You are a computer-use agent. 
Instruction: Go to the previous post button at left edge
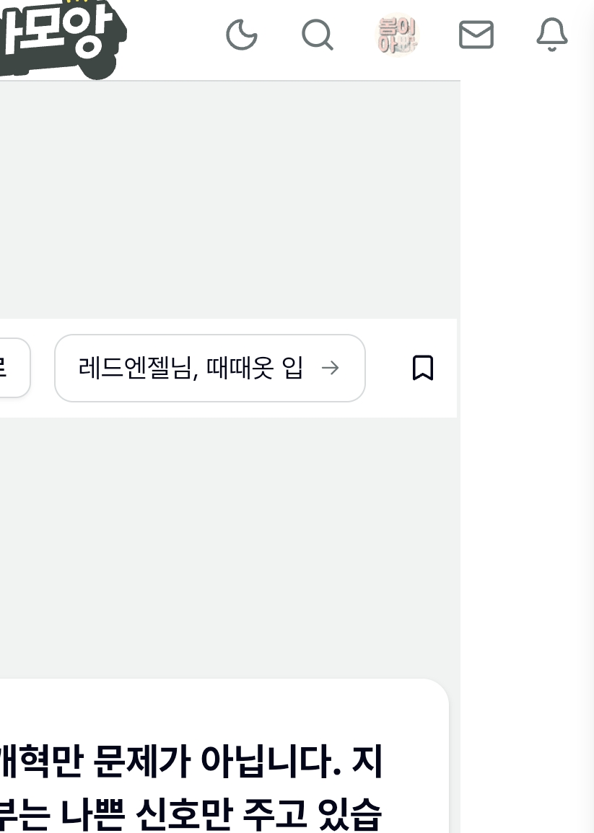13,368
